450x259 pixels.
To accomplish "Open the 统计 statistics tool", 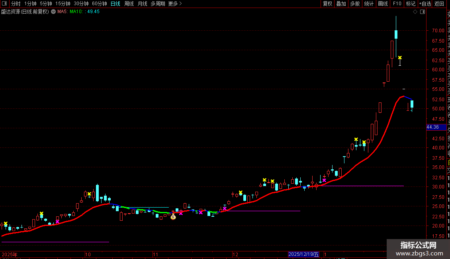I will [x=368, y=4].
